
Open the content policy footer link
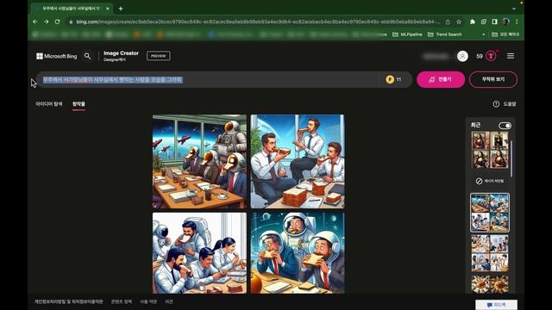click(x=122, y=301)
